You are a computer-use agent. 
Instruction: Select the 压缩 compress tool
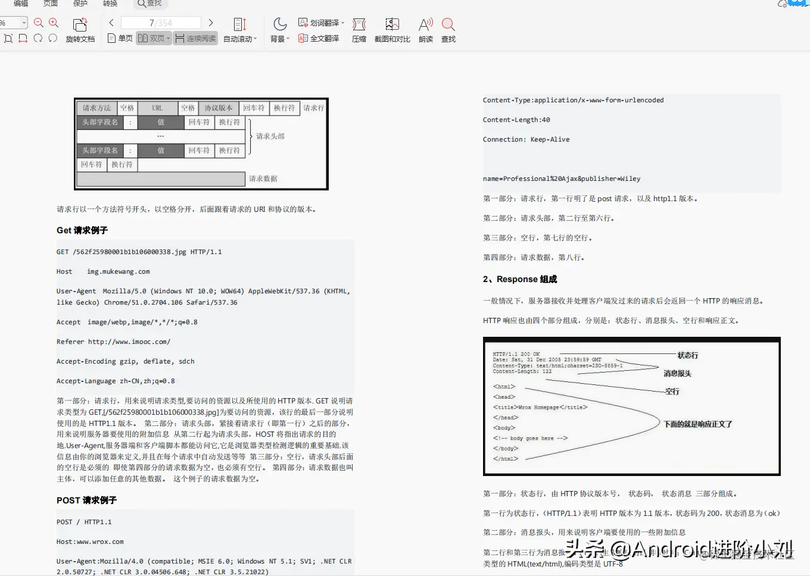coord(359,30)
